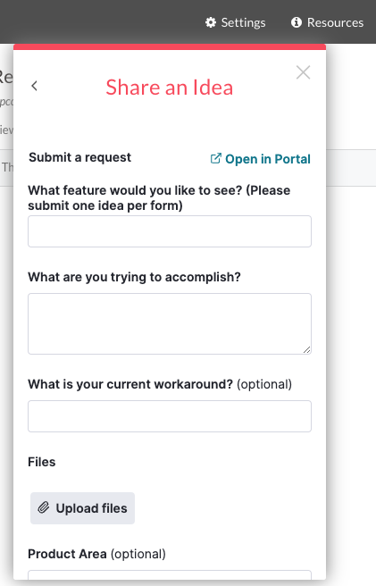Image resolution: width=376 pixels, height=586 pixels.
Task: Open the Product Area field
Action: (170, 575)
